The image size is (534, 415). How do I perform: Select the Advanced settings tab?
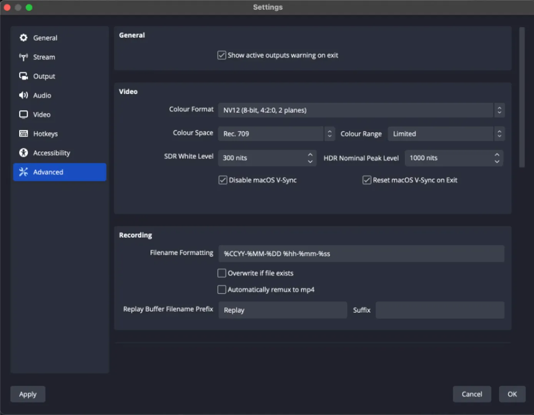[x=60, y=172]
